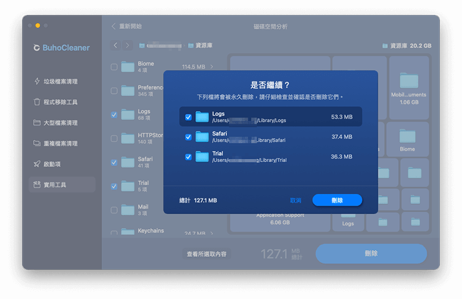The height and width of the screenshot is (299, 462).
Task: Select the Application Support treemap tile
Action: [x=280, y=222]
